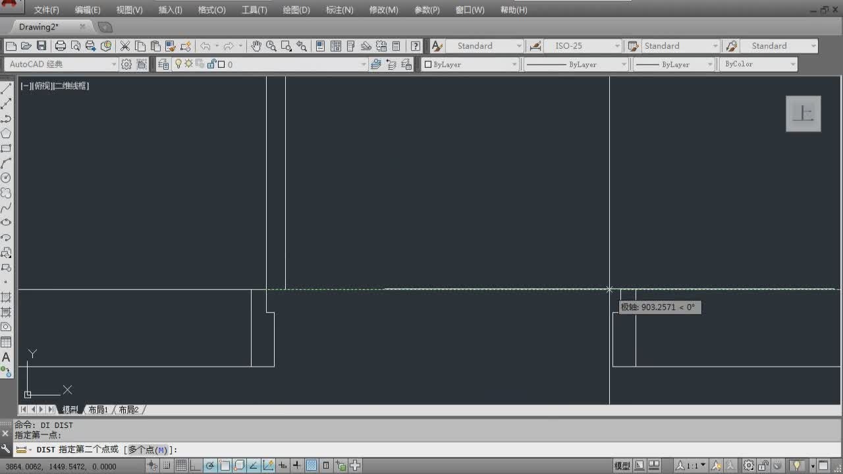Select the Zoom Realtime tool
This screenshot has width=843, height=474.
[x=271, y=46]
